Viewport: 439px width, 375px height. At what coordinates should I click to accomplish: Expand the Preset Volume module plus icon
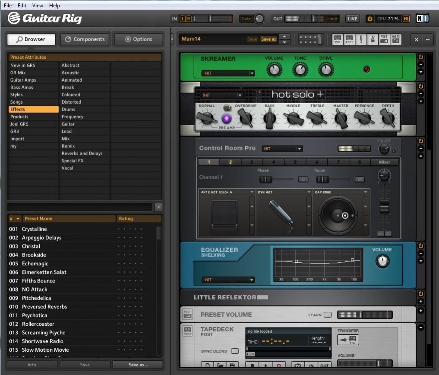tap(420, 311)
